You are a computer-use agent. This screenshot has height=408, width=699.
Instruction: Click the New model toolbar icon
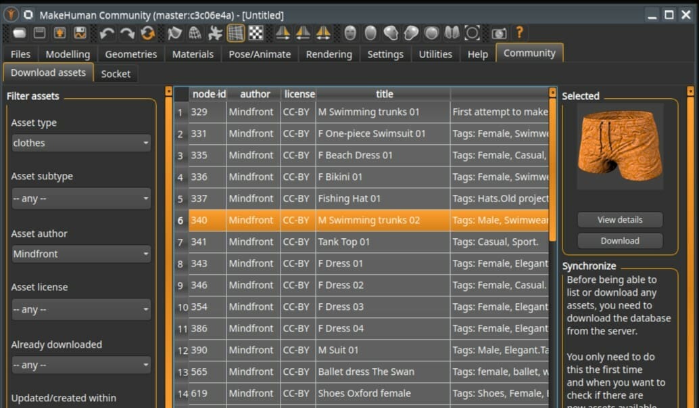[19, 33]
